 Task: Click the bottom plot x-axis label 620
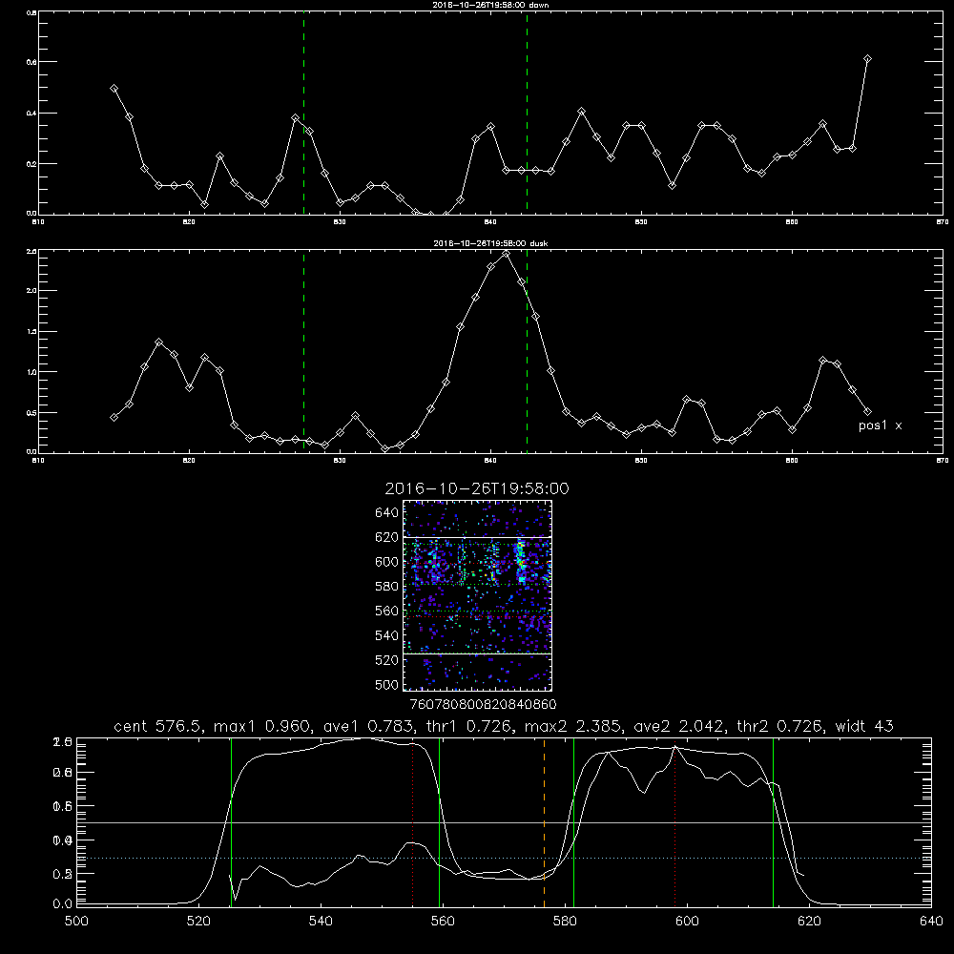(809, 922)
